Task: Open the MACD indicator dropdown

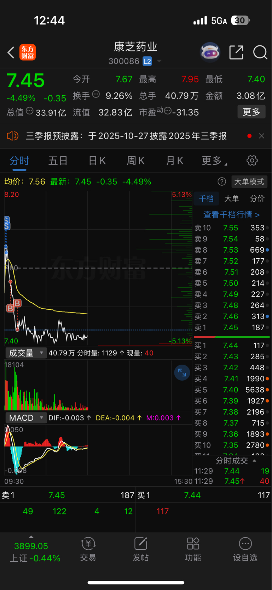Action: tap(26, 418)
